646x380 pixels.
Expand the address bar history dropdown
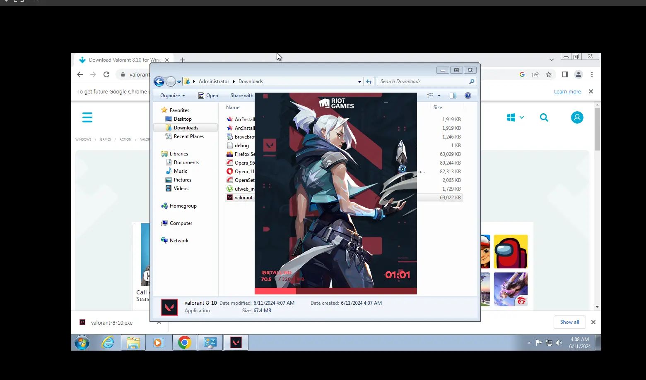click(359, 82)
